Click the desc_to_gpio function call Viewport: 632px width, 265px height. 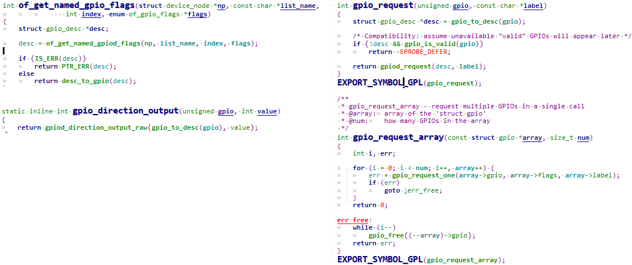click(84, 81)
